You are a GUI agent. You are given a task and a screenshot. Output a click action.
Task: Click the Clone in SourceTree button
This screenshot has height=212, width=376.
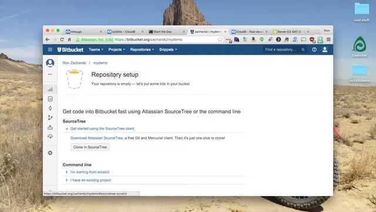[x=90, y=147]
